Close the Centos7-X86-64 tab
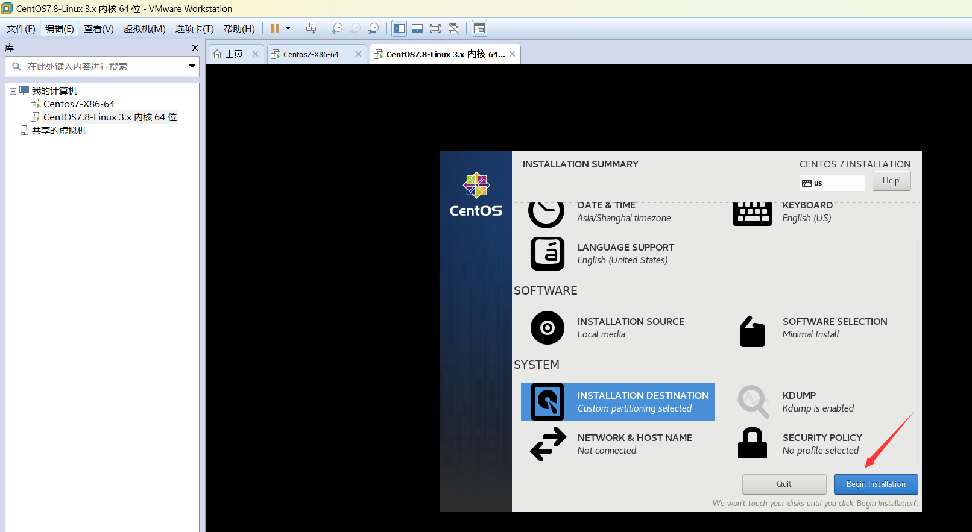The image size is (972, 532). (x=358, y=54)
